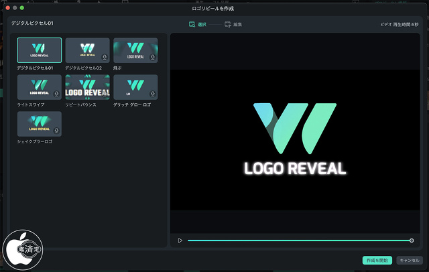The image size is (429, 272).
Task: Click download icon on グリッチ グロー ロゴ template
Action: tap(153, 94)
